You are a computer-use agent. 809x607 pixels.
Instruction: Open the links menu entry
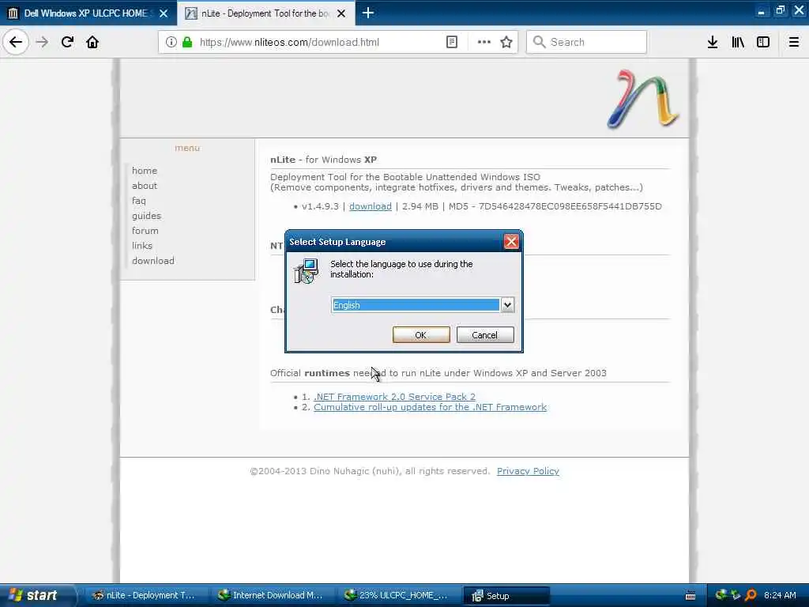(x=142, y=245)
